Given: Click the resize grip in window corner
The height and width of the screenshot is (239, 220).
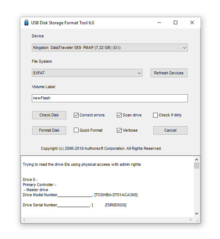Looking at the screenshot, I should click(x=197, y=221).
